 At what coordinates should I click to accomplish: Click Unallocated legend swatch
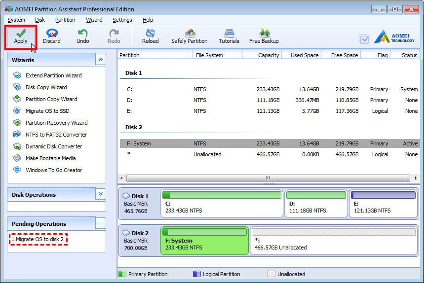271,274
